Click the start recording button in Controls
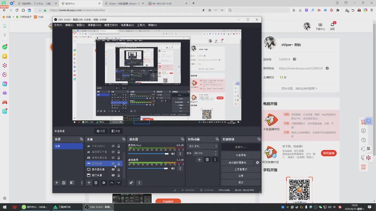This screenshot has width=376, height=211. [x=241, y=155]
